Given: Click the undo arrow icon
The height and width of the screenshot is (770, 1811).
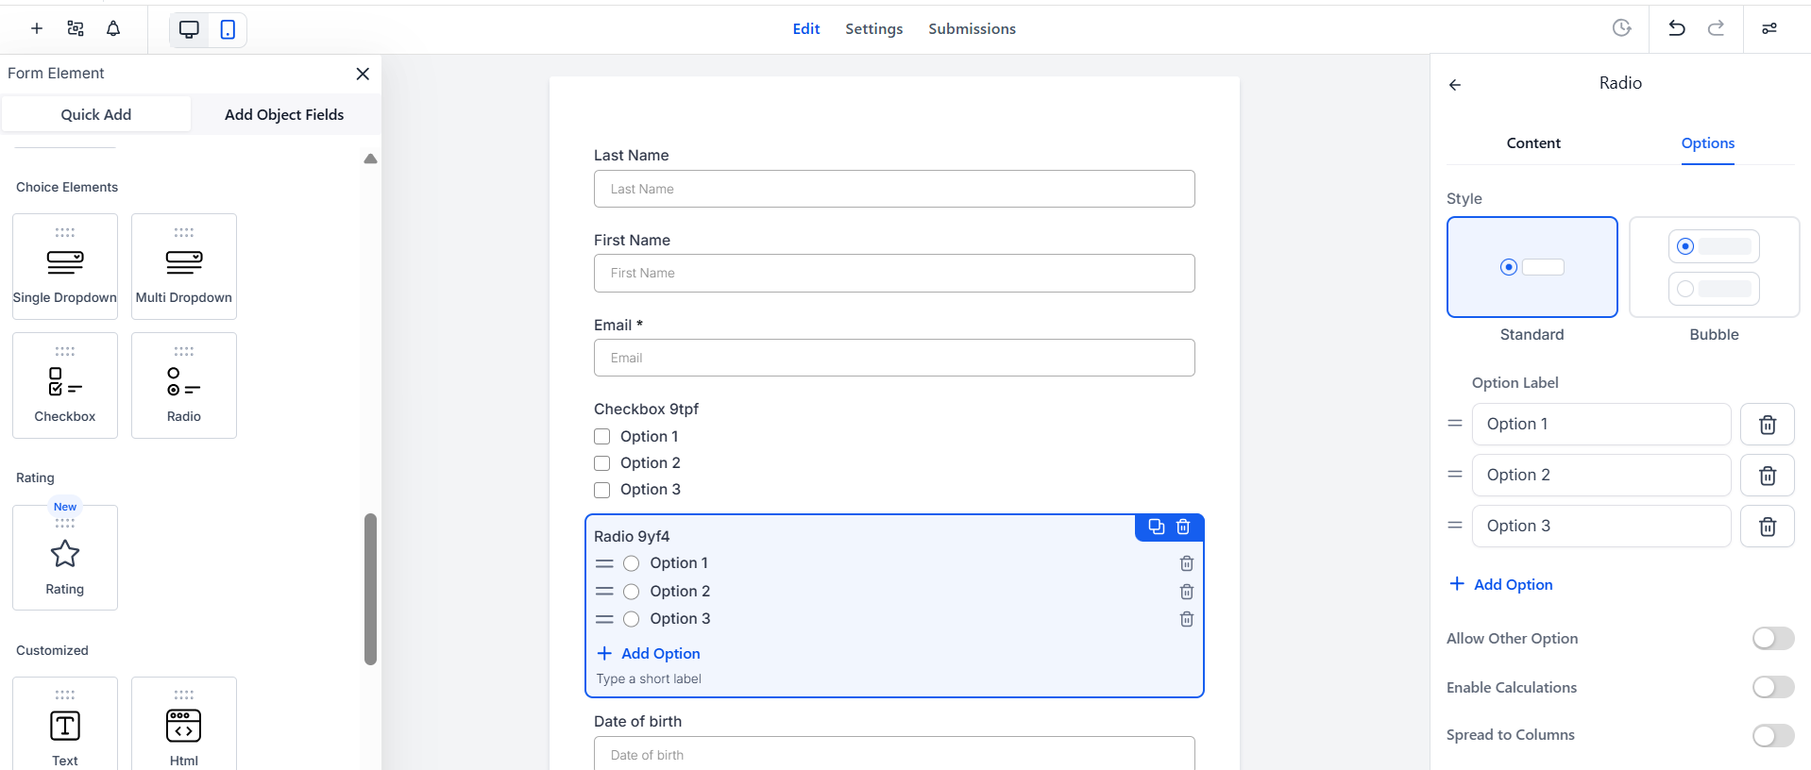Looking at the screenshot, I should 1677,28.
